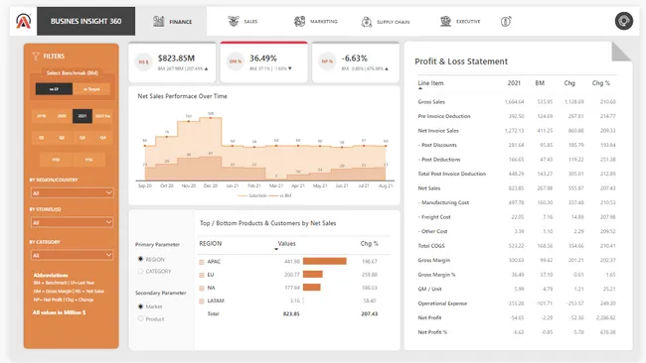Click the vs BM legend entry
Image resolution: width=646 pixels, height=363 pixels.
[x=280, y=195]
